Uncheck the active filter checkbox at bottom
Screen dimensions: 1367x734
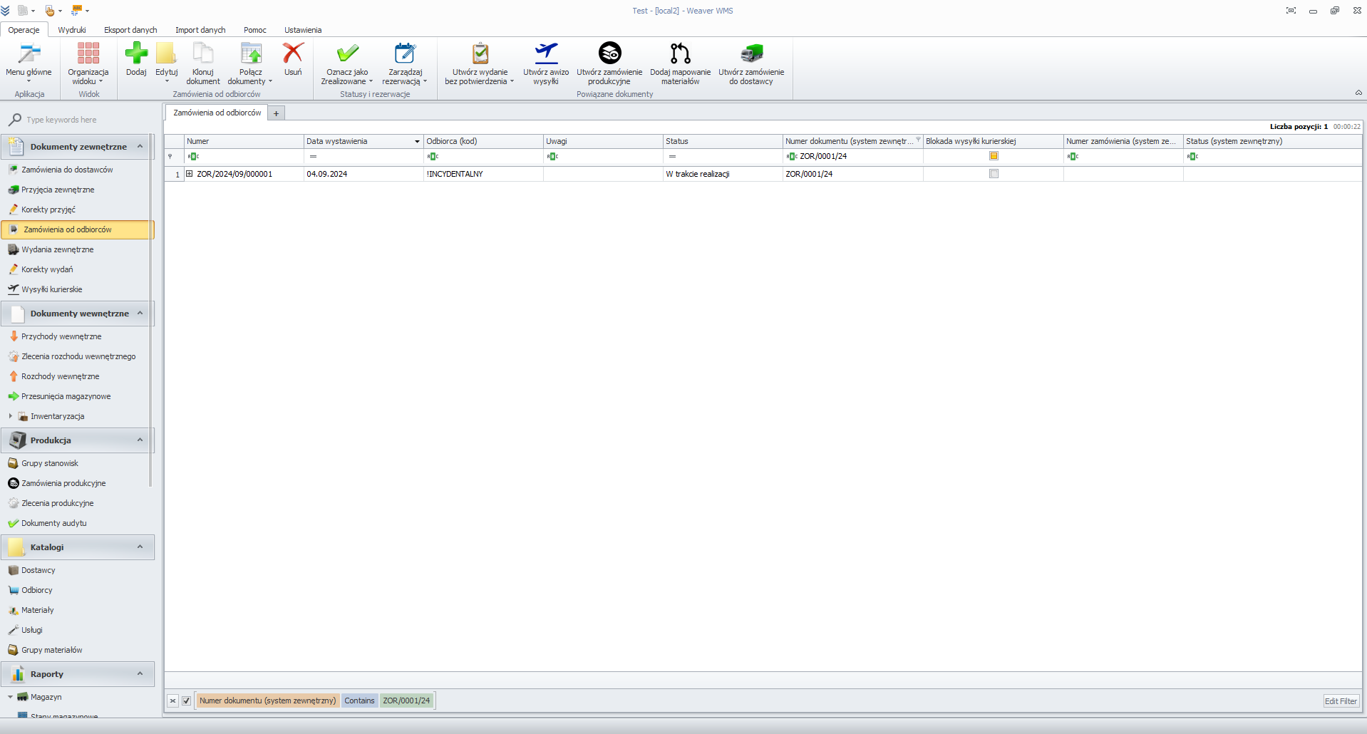tap(187, 701)
